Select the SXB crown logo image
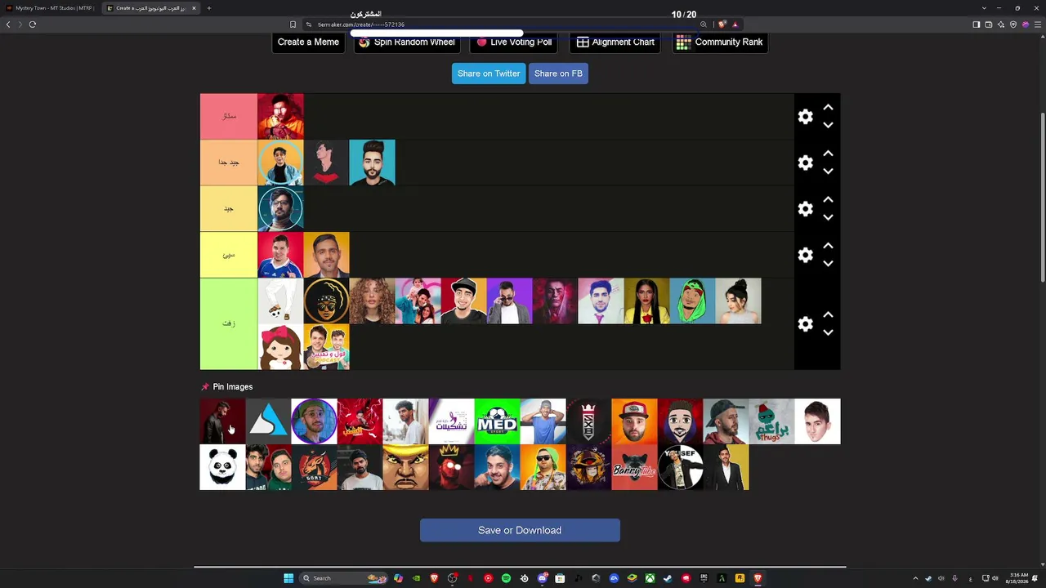1046x588 pixels. coord(589,421)
